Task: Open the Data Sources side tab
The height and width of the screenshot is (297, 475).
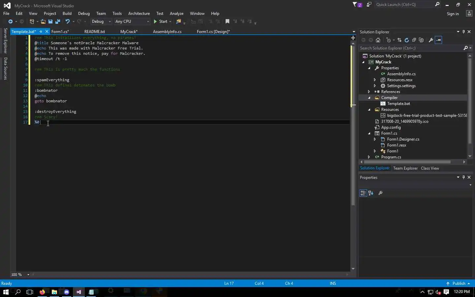Action: (x=5, y=69)
